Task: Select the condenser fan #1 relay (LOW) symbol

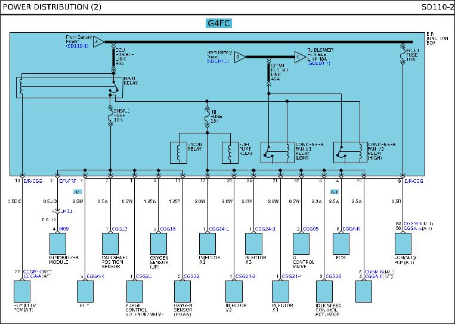Action: (x=278, y=152)
